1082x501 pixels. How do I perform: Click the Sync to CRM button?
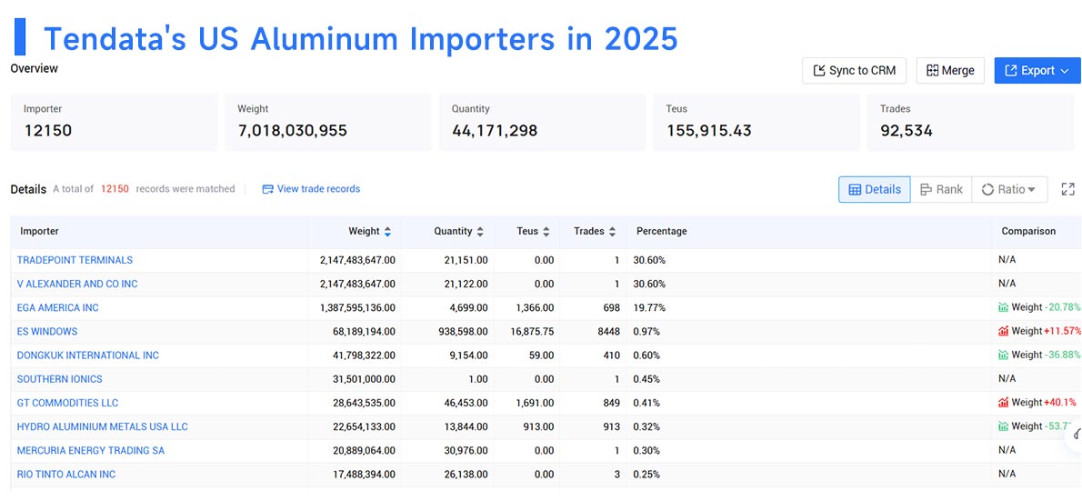point(854,70)
